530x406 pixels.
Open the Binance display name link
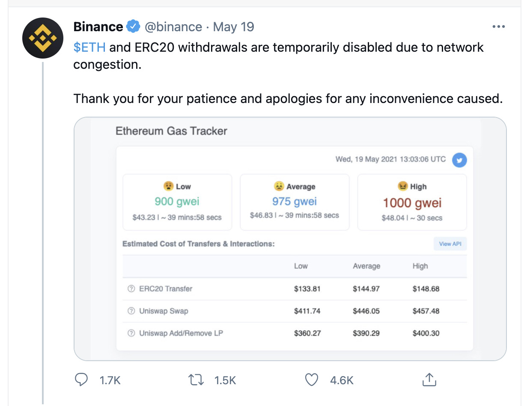tap(98, 27)
